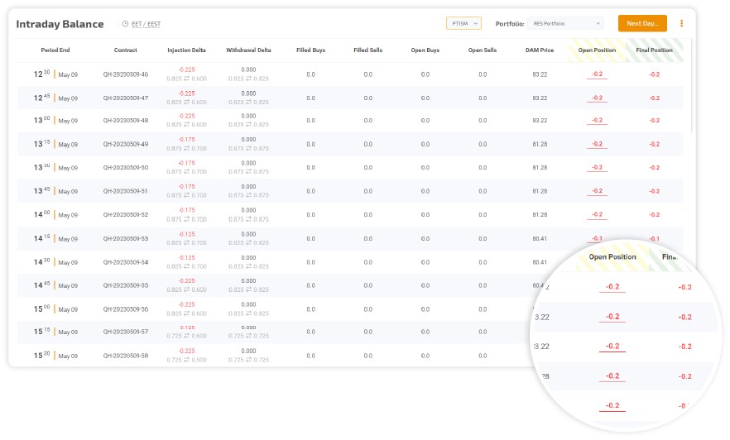Screen dimensions: 730x440
Task: Open the -0.2 Open Position link for QH-20230509-46
Action: [597, 74]
